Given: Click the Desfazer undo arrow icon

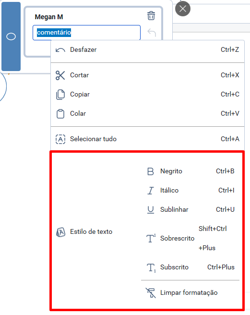Looking at the screenshot, I should pos(60,50).
